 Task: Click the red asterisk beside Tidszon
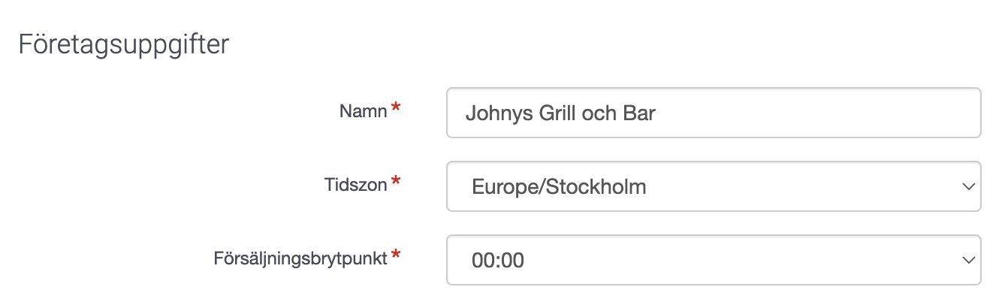coord(396,183)
